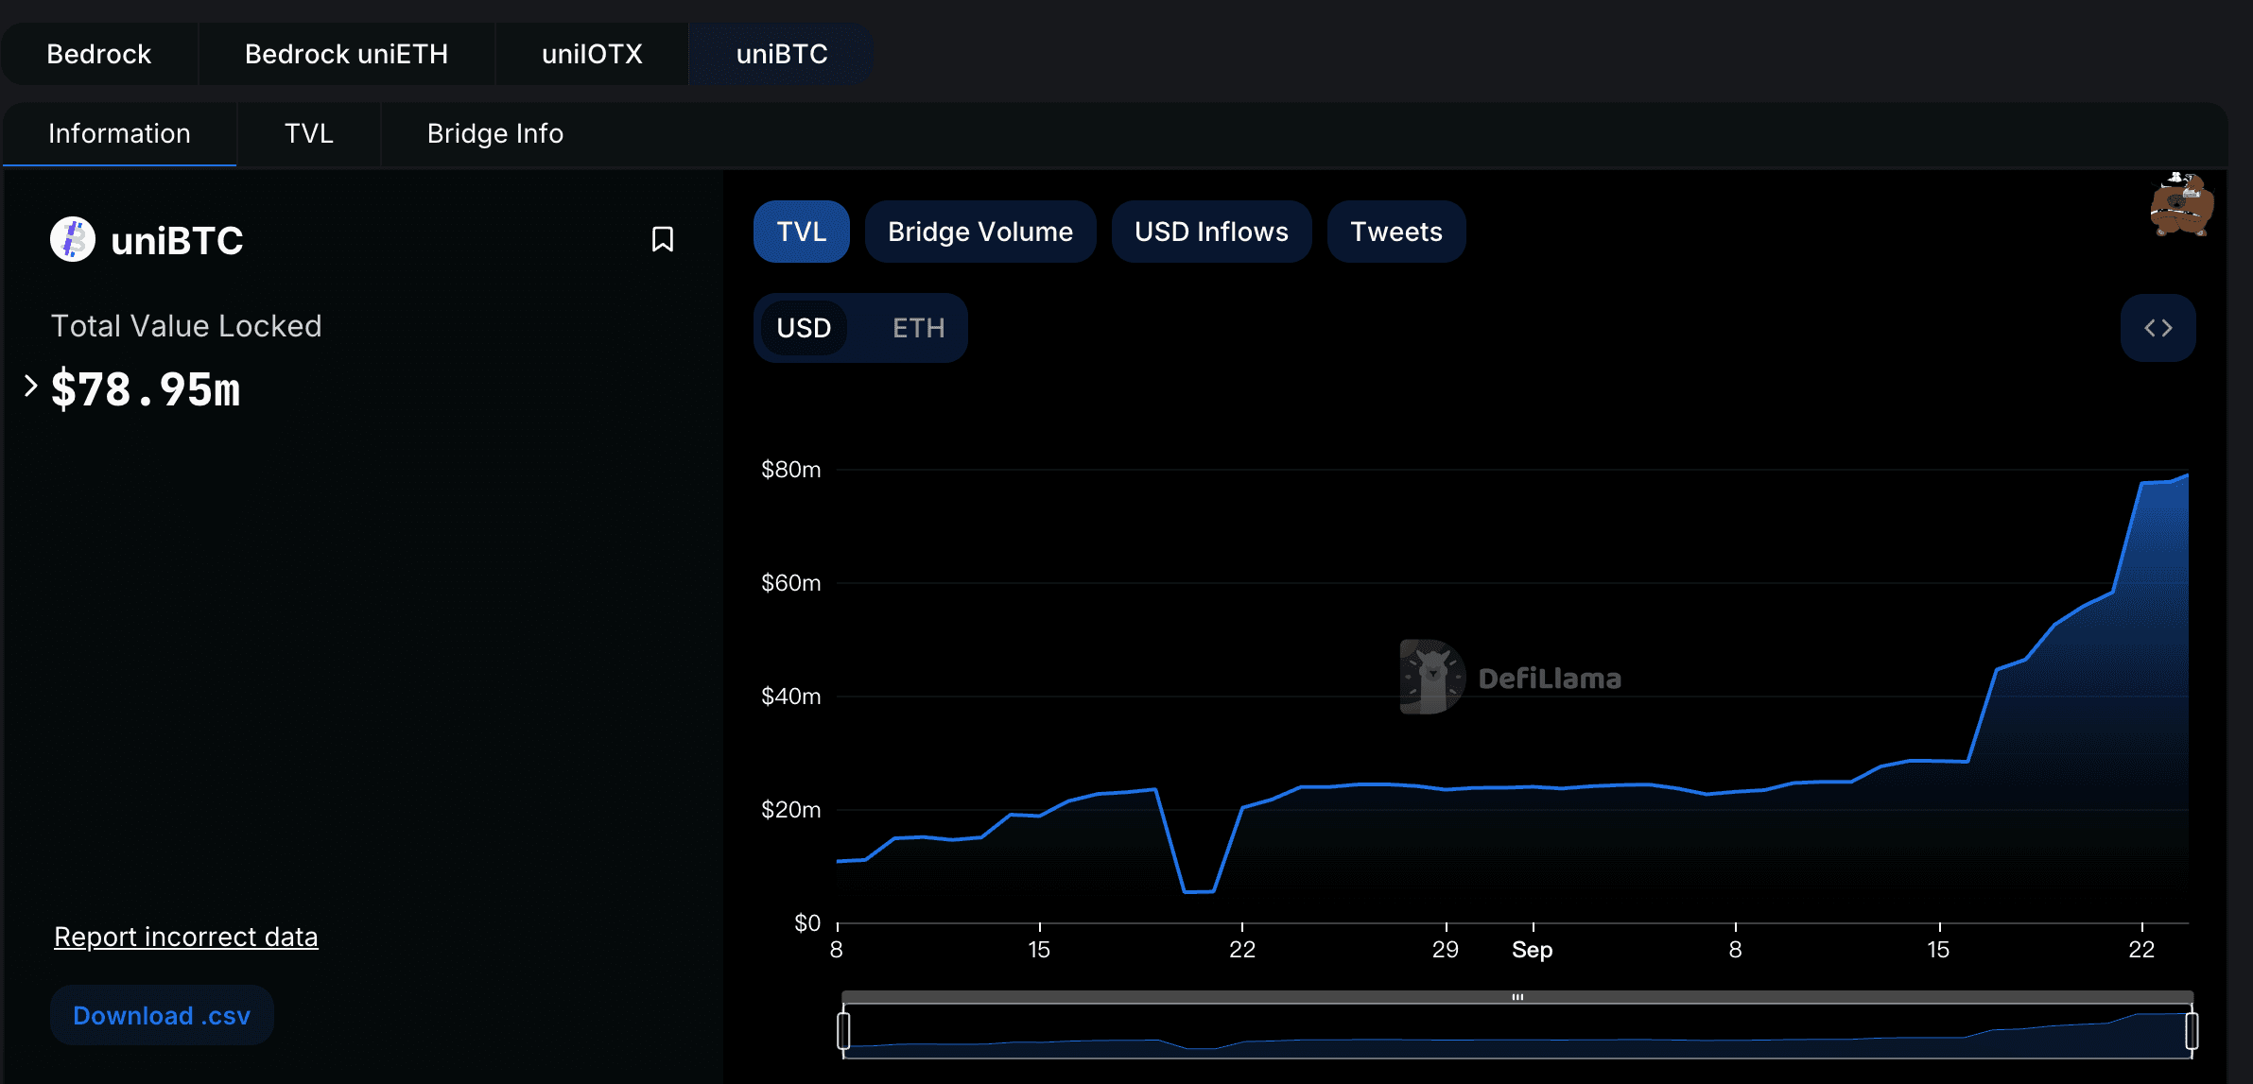Screen dimensions: 2253x1084
Task: Click the $20m y-axis label
Action: tap(791, 810)
